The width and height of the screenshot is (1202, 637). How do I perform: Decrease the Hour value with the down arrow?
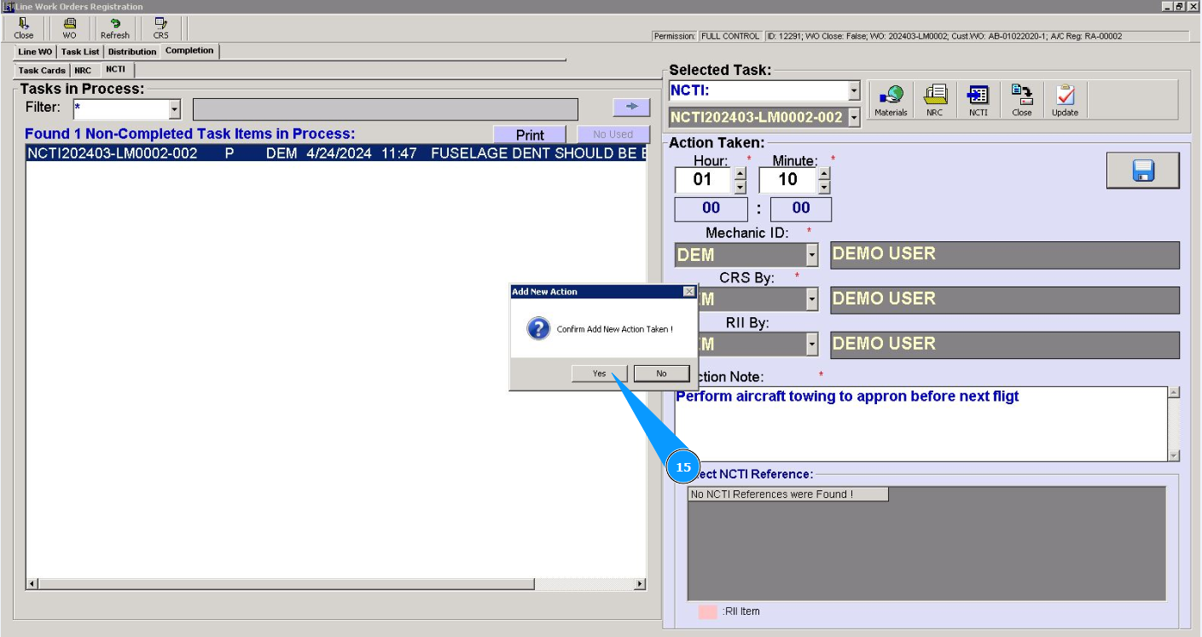click(740, 187)
